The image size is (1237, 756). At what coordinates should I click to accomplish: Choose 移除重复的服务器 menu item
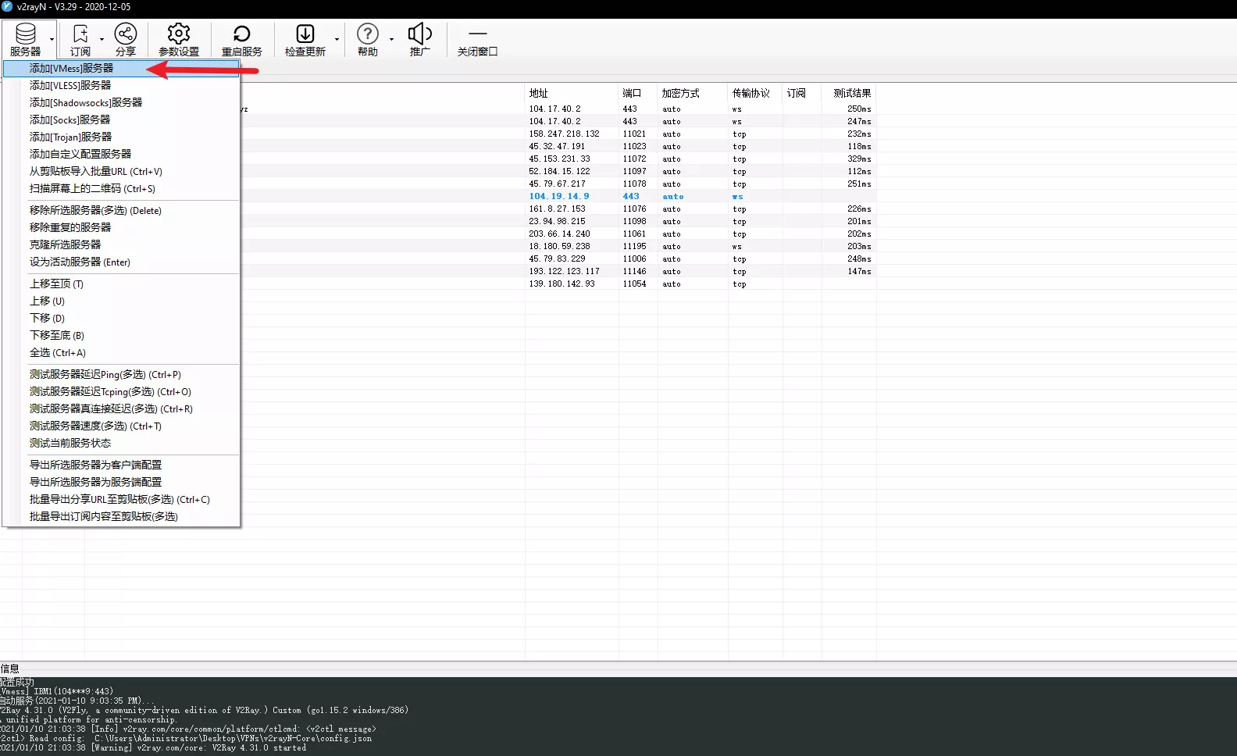tap(121, 228)
